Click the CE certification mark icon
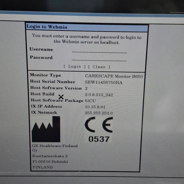 pyautogui.click(x=99, y=125)
